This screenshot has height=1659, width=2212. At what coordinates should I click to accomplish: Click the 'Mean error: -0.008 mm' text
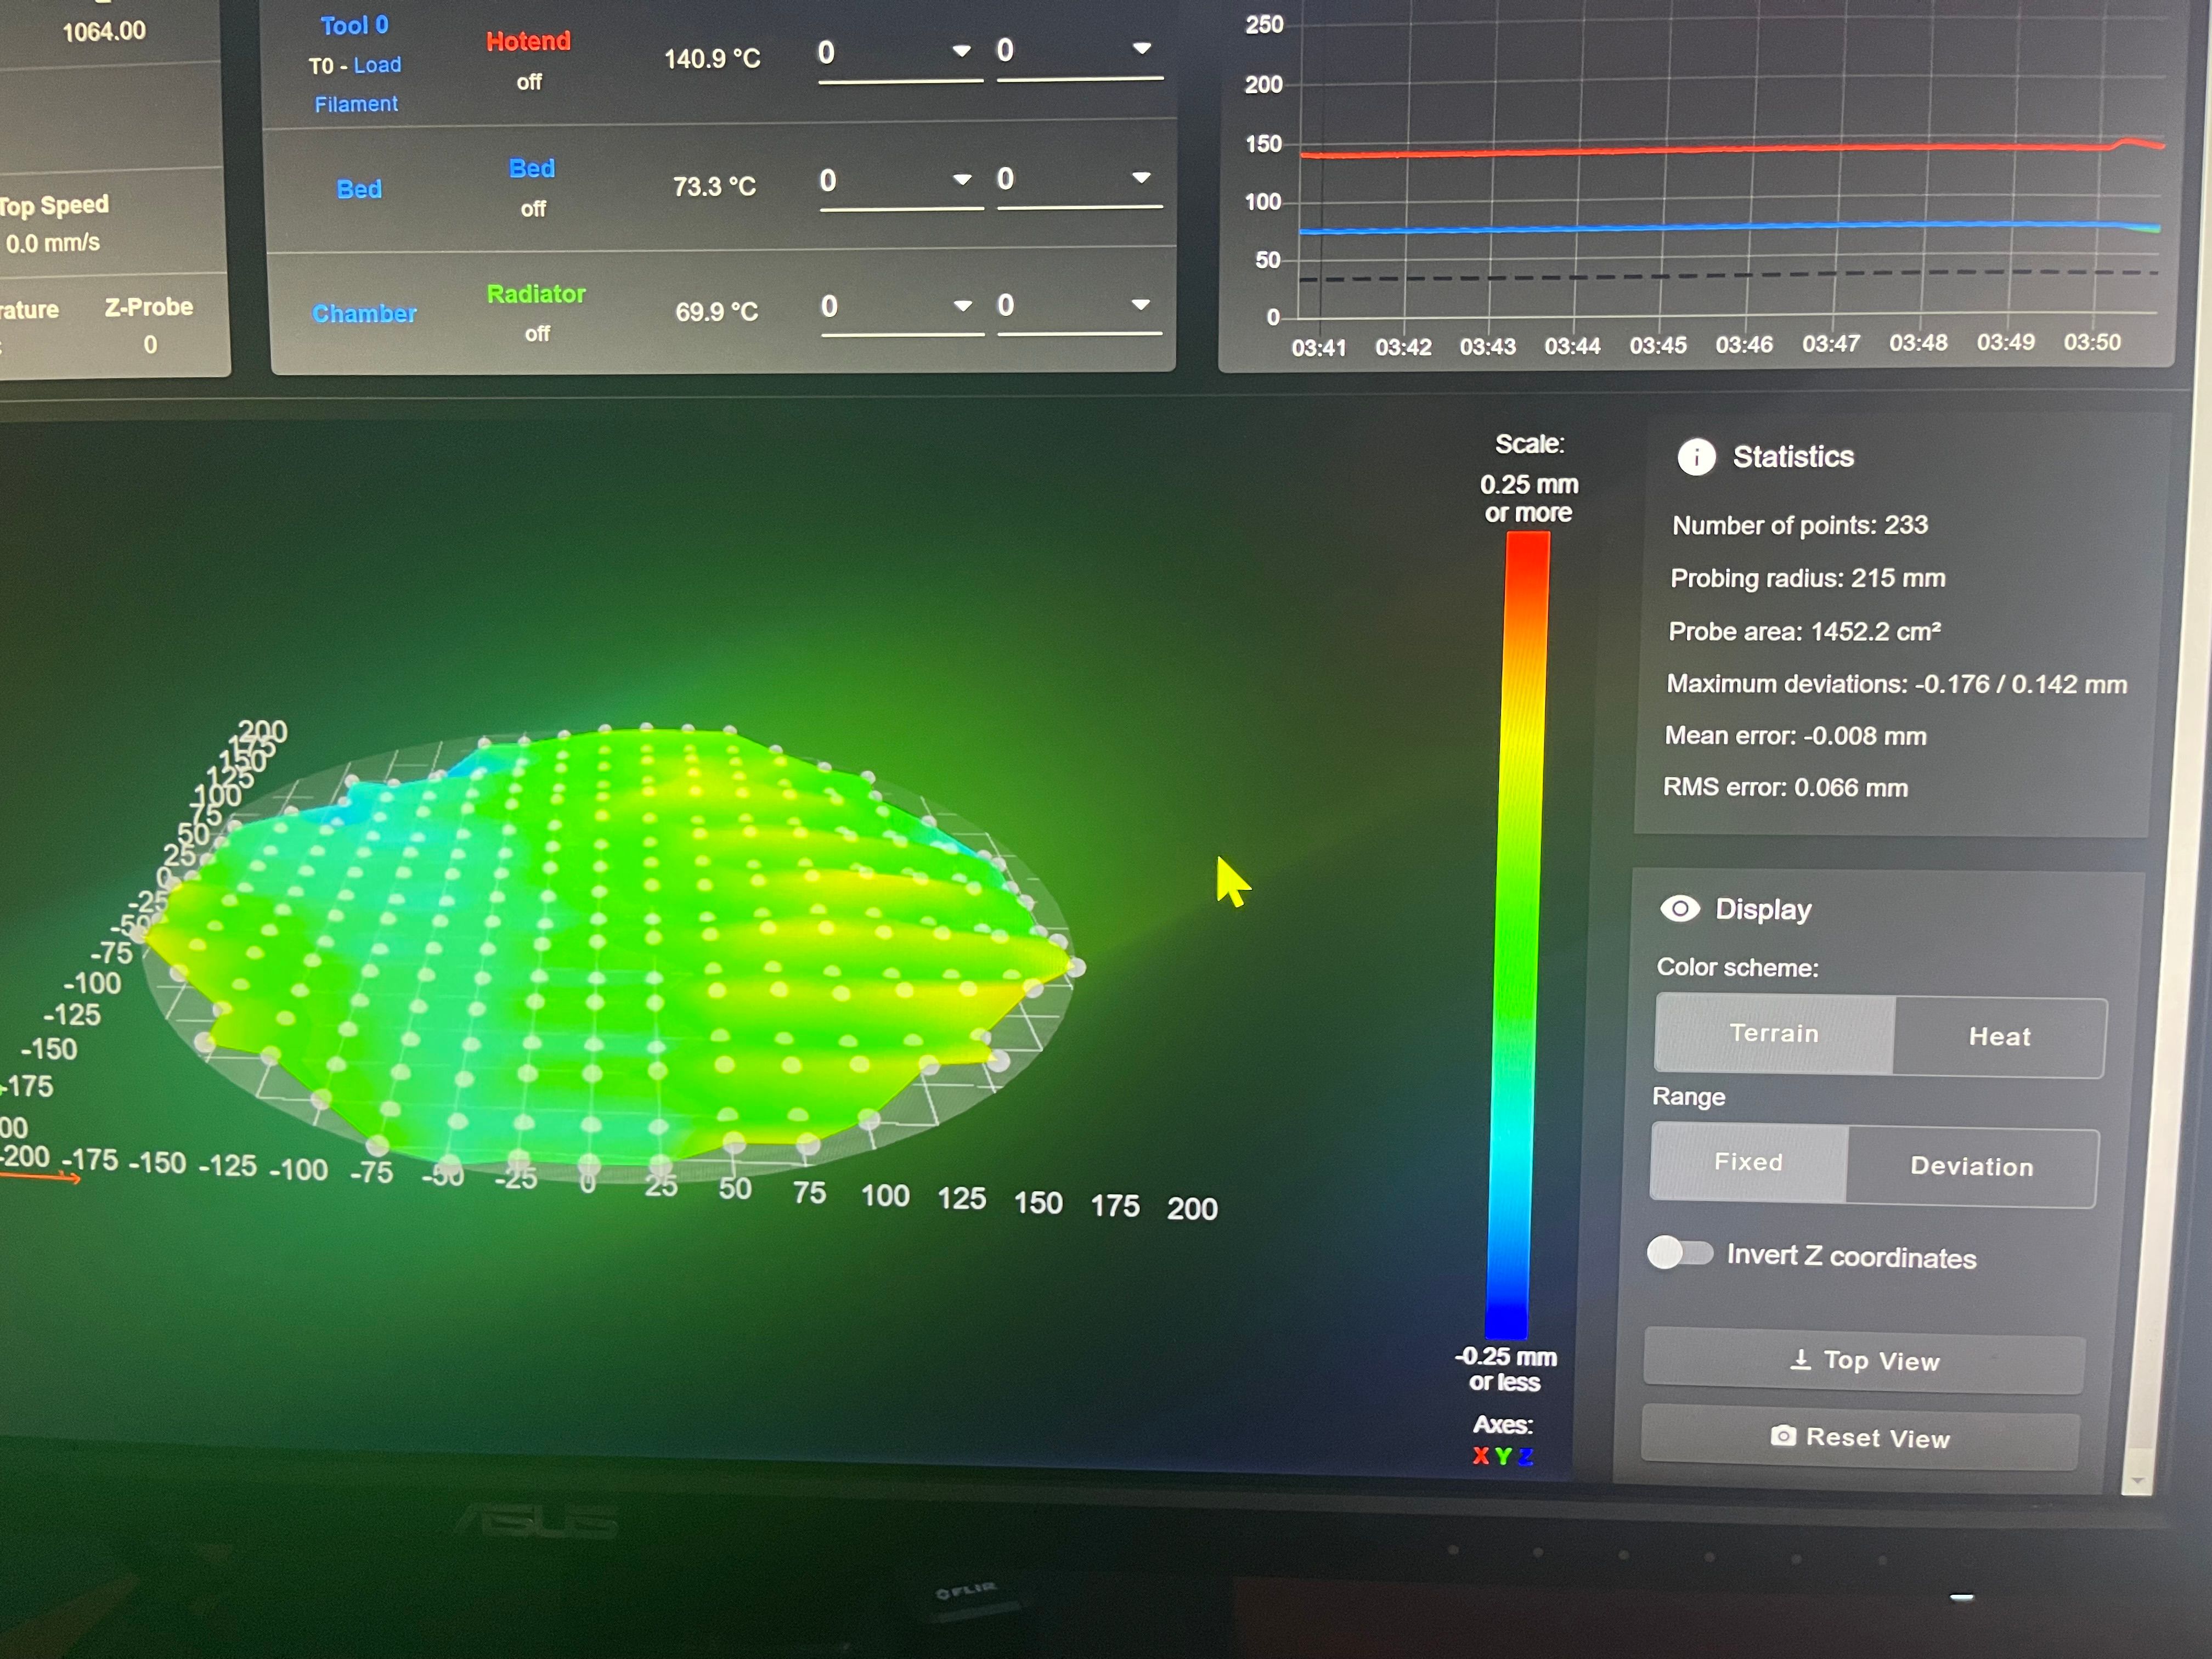[1795, 736]
